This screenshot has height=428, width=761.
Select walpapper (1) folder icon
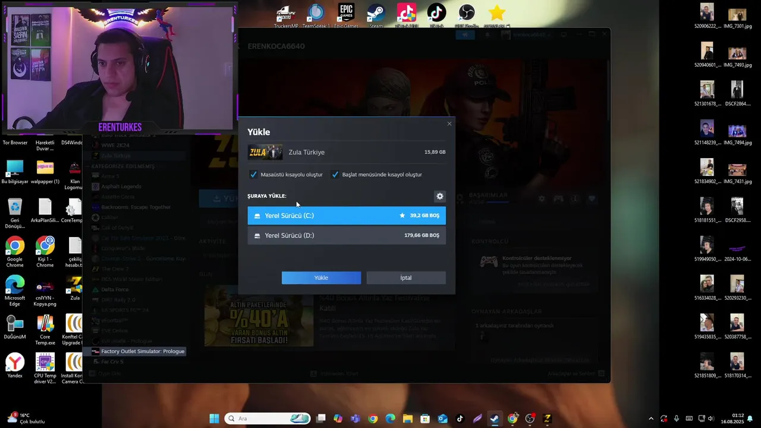point(45,172)
